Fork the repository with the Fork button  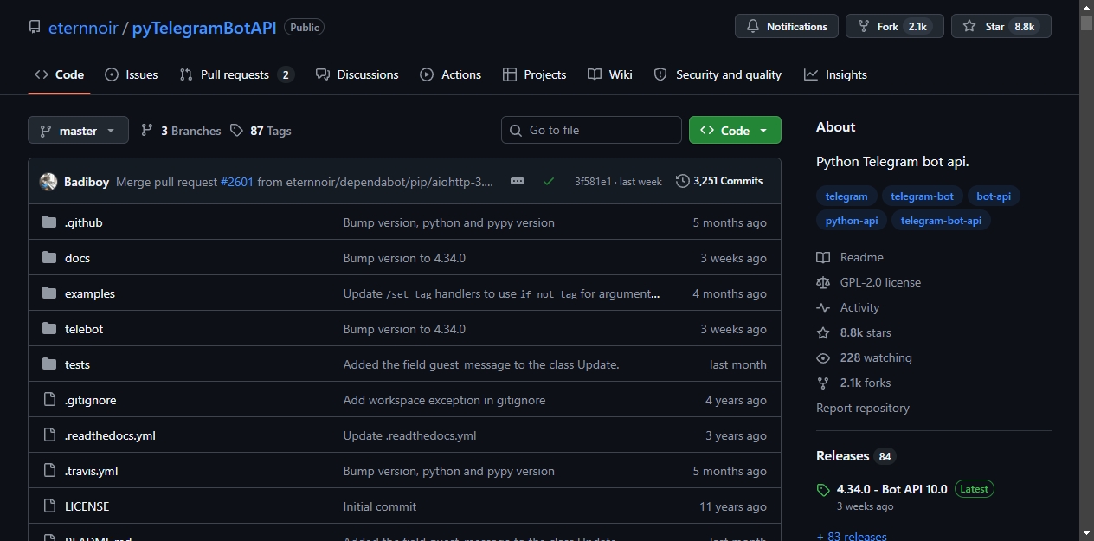[x=895, y=27]
